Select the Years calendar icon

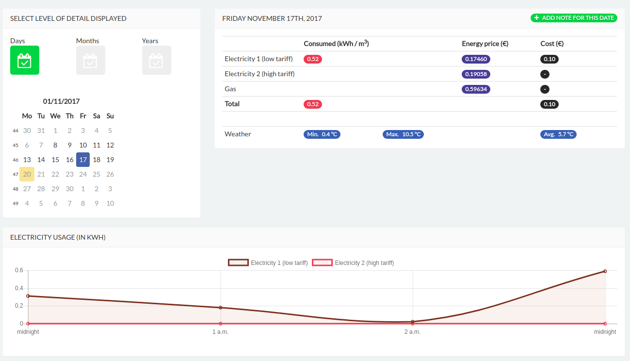[157, 60]
